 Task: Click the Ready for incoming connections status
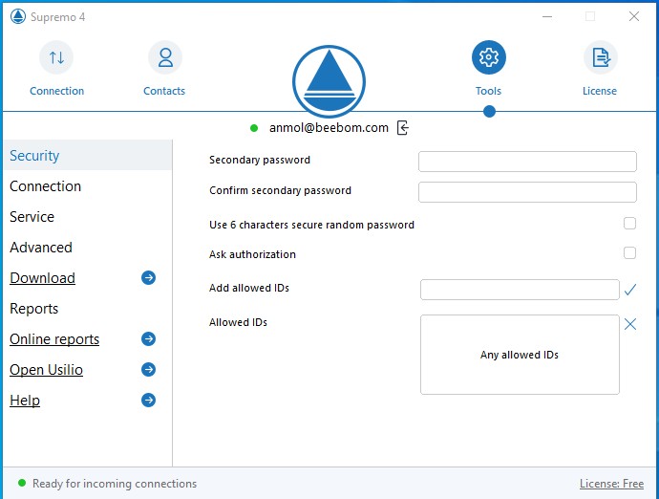point(115,484)
